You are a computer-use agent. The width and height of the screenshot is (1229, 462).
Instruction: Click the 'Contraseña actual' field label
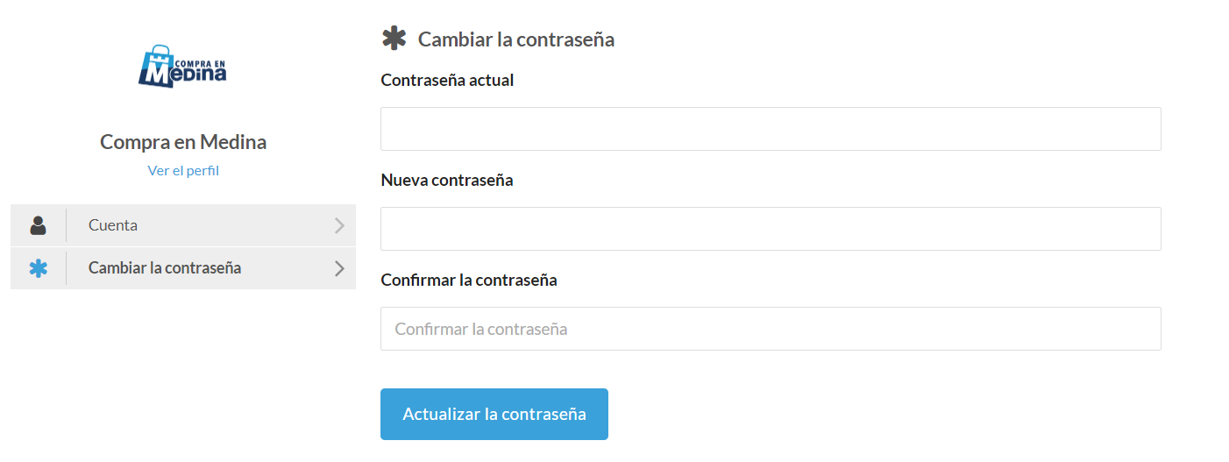click(x=447, y=80)
